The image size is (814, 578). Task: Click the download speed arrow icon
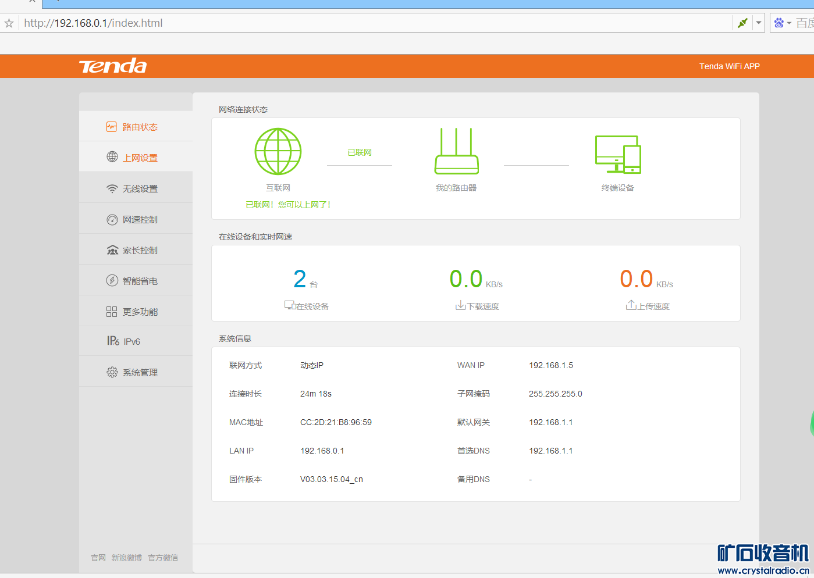(460, 305)
